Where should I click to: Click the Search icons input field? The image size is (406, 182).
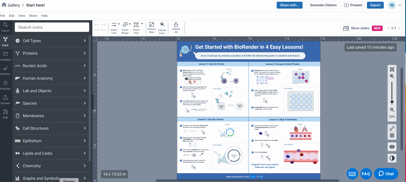[x=52, y=27]
